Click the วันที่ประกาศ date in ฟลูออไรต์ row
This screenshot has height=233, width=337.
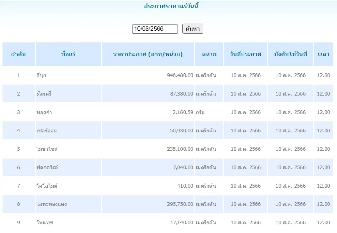click(x=246, y=168)
